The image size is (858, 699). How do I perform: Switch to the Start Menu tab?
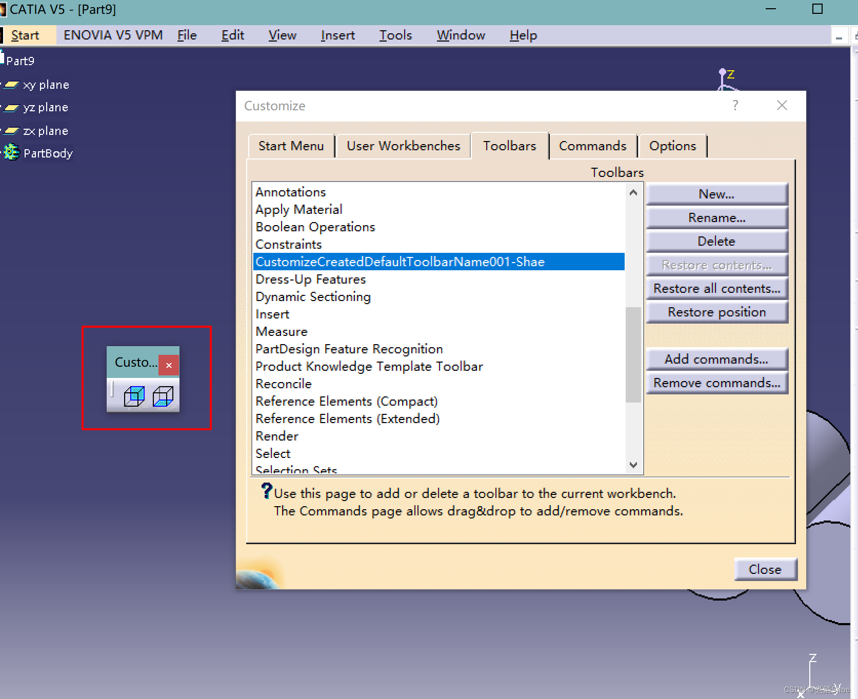(x=291, y=146)
